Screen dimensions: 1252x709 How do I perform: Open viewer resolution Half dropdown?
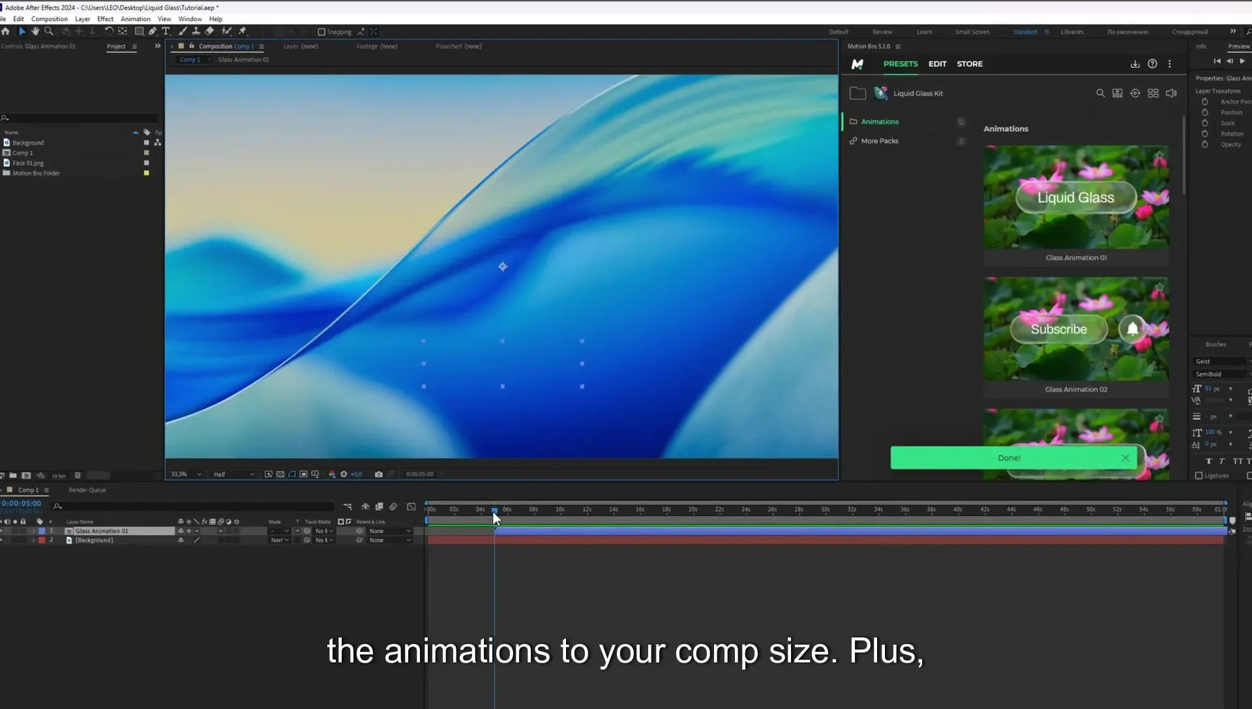(x=233, y=474)
